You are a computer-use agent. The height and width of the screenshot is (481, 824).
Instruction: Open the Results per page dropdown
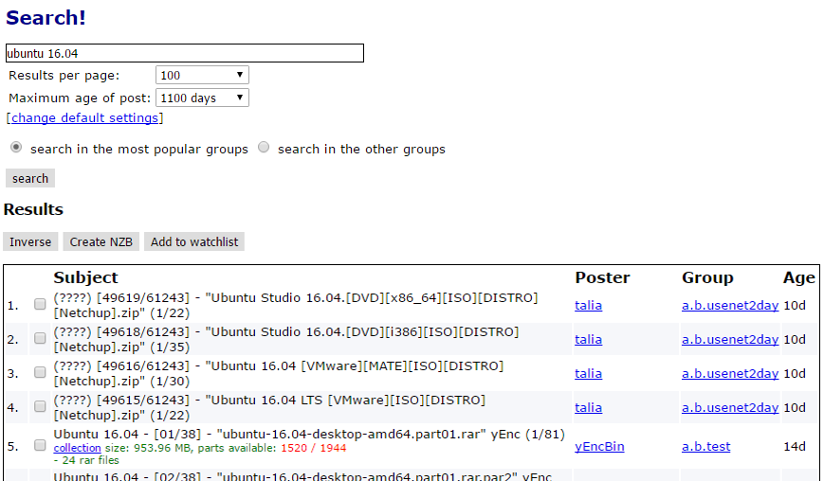pyautogui.click(x=202, y=75)
